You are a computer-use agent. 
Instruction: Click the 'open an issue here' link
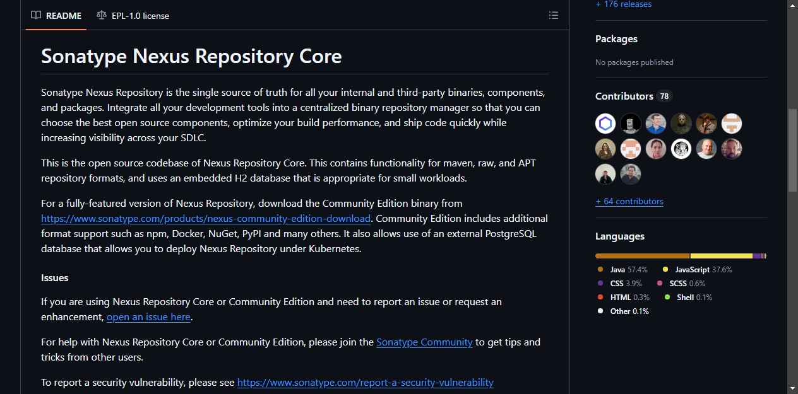tap(148, 317)
